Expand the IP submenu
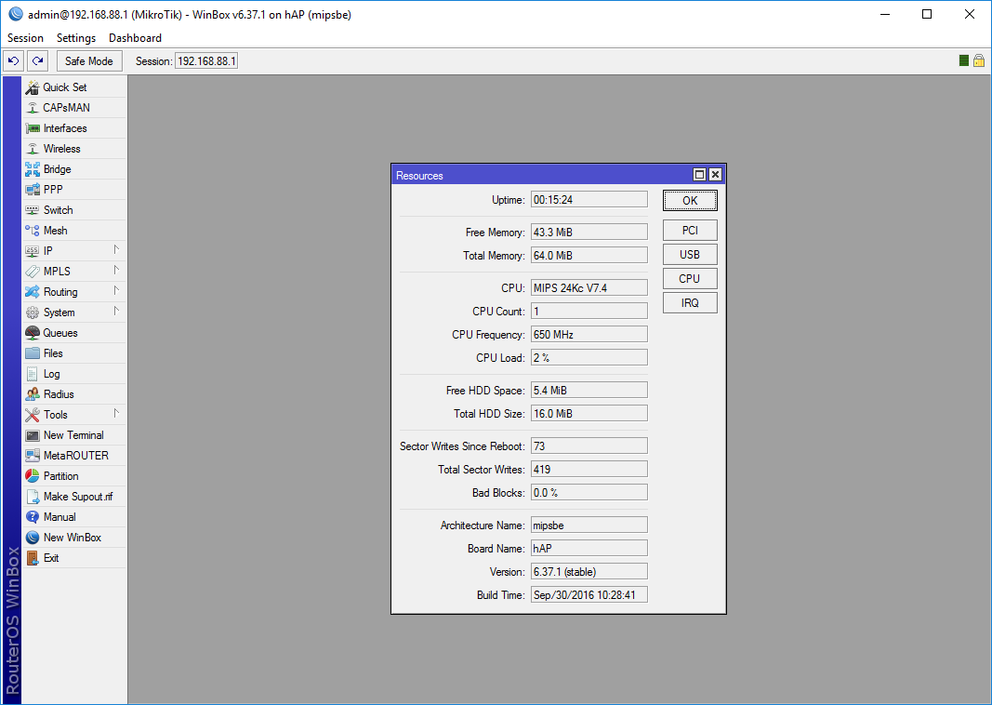Screen dimensions: 992x705 tap(74, 250)
